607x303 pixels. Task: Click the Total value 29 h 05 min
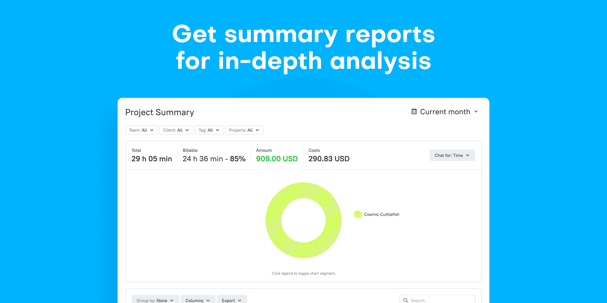(152, 159)
